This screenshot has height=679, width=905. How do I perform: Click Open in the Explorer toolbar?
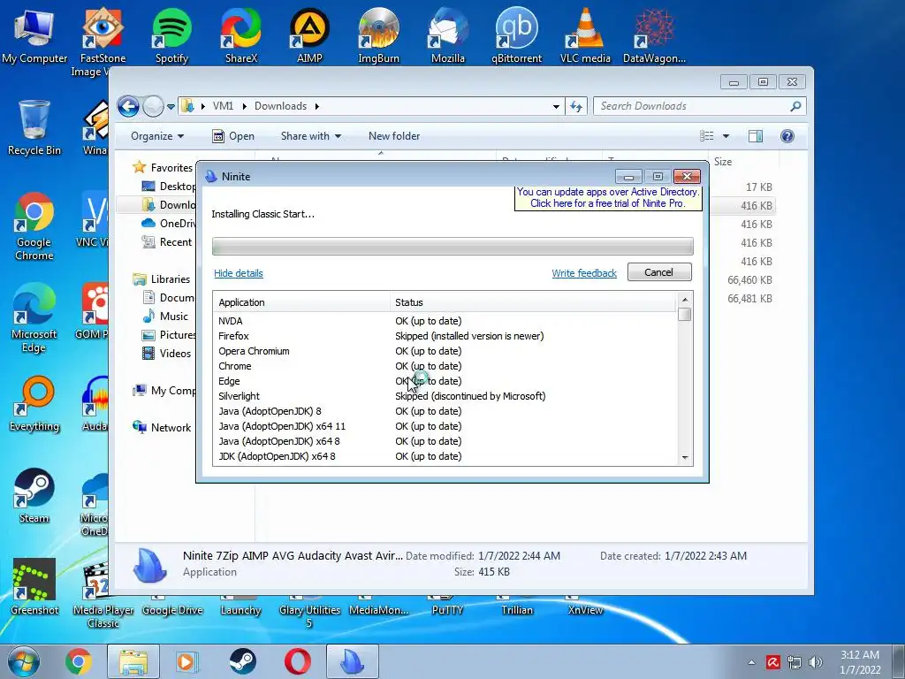point(233,135)
